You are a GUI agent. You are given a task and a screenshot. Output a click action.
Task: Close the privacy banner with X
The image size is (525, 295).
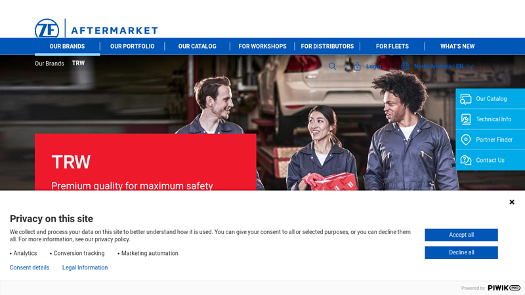512,202
